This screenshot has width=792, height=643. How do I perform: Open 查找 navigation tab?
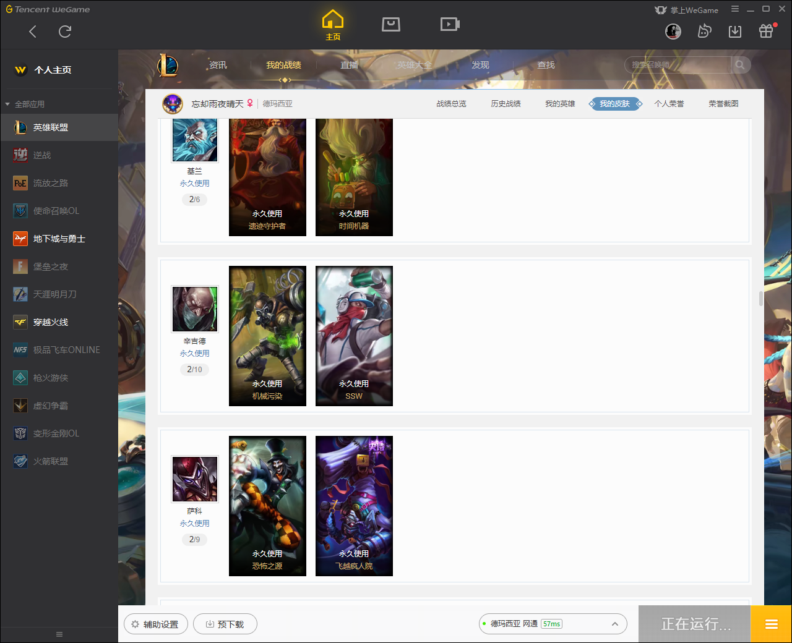coord(546,65)
